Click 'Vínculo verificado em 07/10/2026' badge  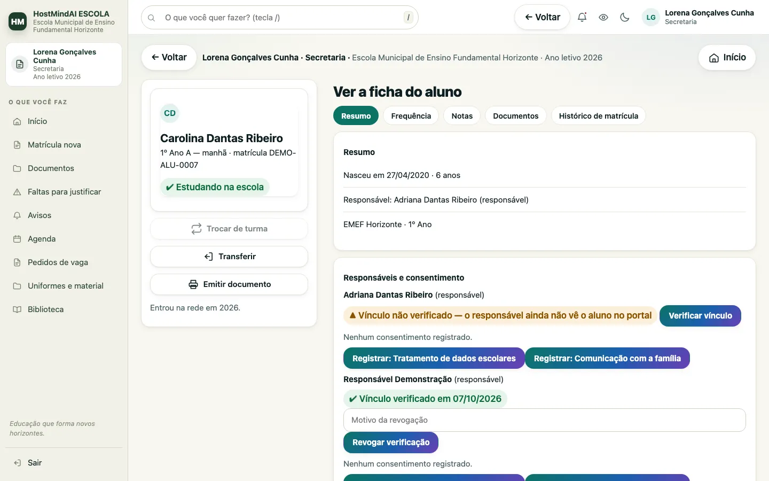[425, 399]
